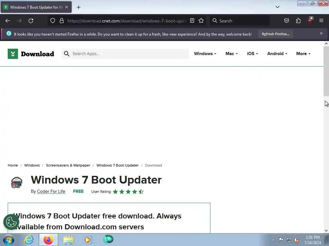
Task: Open a new tab with the plus icon
Action: tap(78, 7)
